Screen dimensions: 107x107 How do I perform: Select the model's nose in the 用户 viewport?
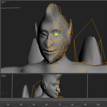coord(49,44)
